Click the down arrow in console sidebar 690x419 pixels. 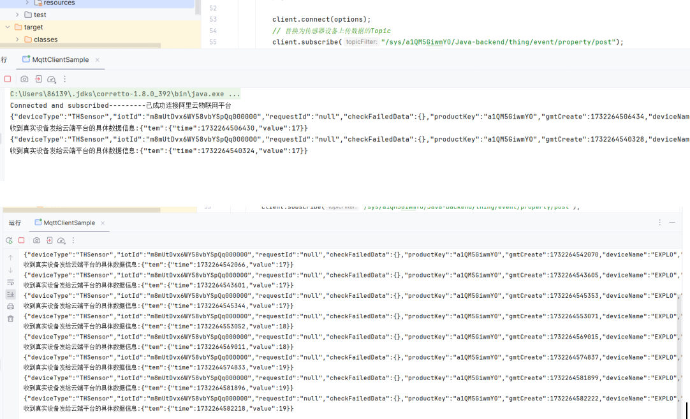tap(10, 270)
